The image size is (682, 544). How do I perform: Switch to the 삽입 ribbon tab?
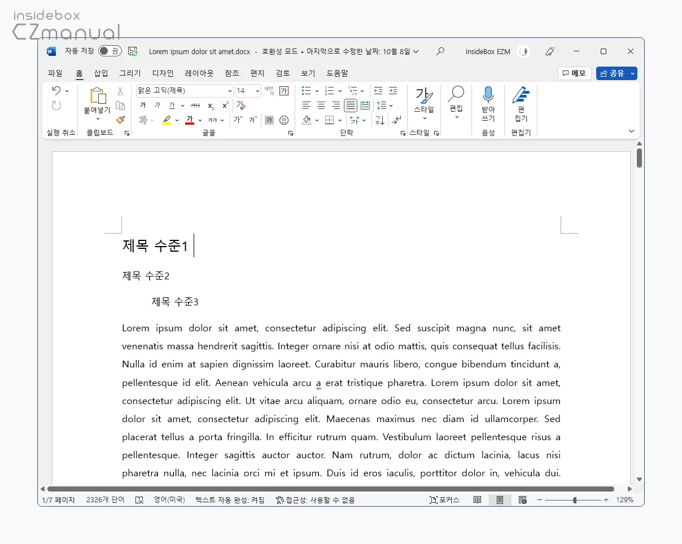[102, 73]
